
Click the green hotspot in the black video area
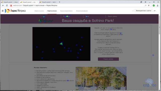tap(61, 44)
